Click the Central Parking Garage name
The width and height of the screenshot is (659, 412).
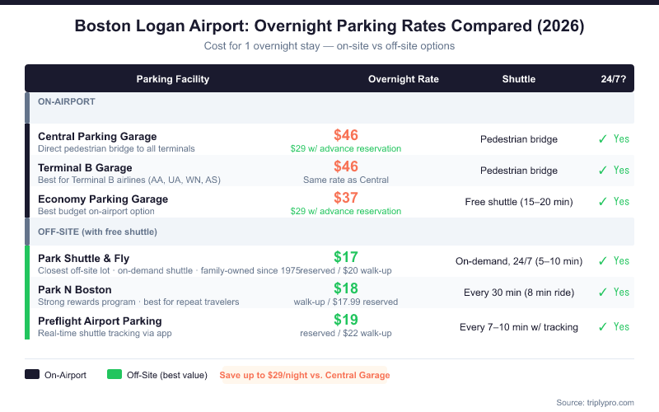(97, 136)
